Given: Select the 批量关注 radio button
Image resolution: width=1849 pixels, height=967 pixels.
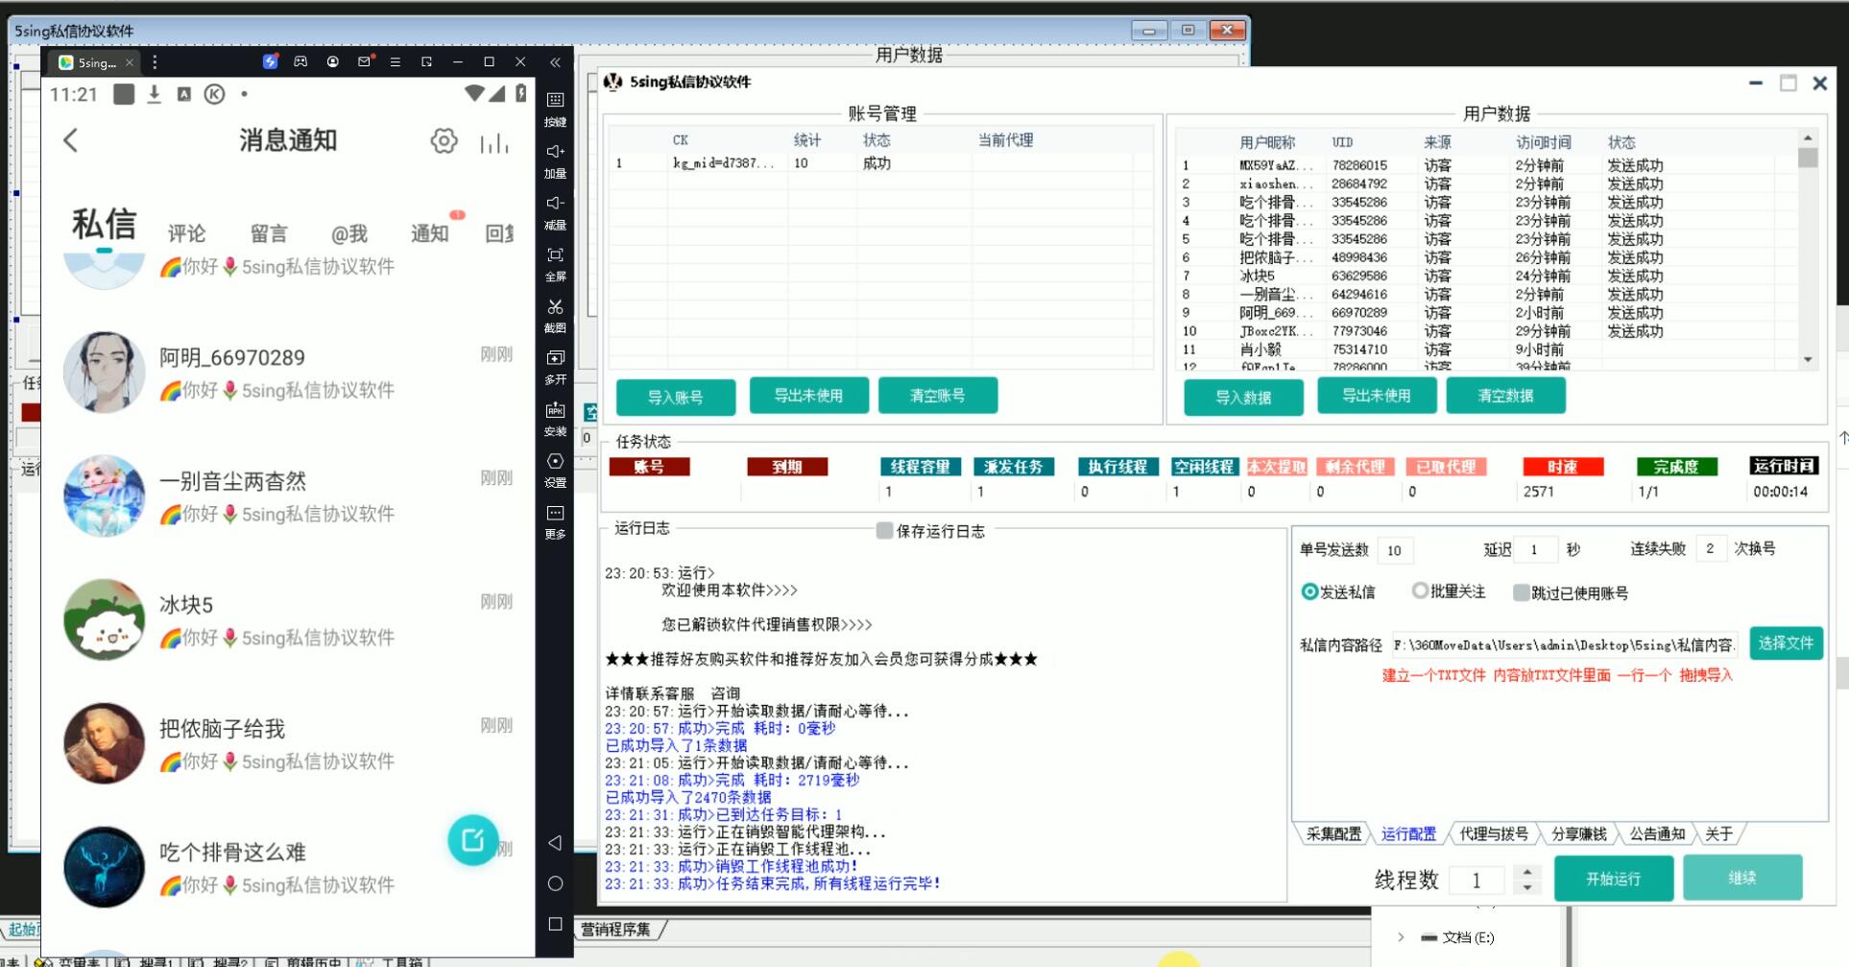Looking at the screenshot, I should [1419, 592].
